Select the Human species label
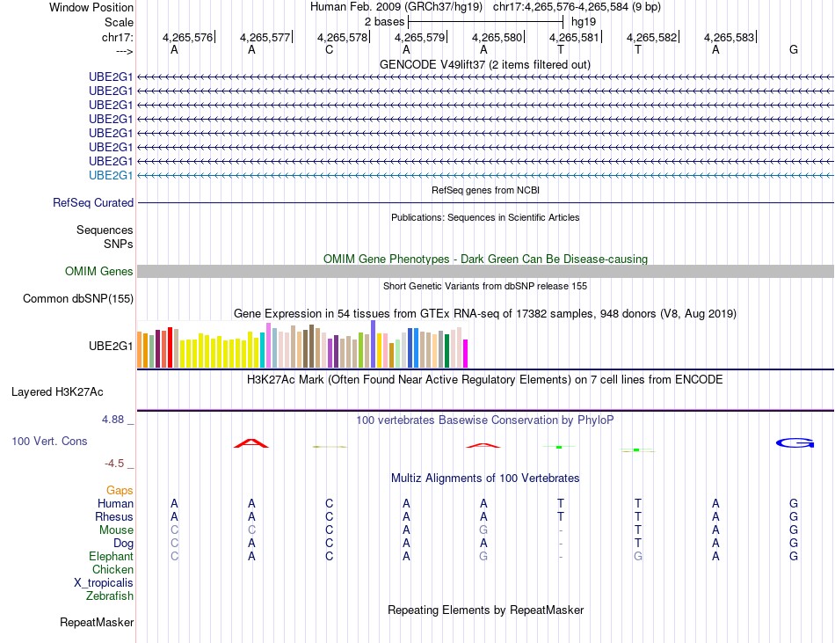The width and height of the screenshot is (835, 643). click(x=115, y=503)
